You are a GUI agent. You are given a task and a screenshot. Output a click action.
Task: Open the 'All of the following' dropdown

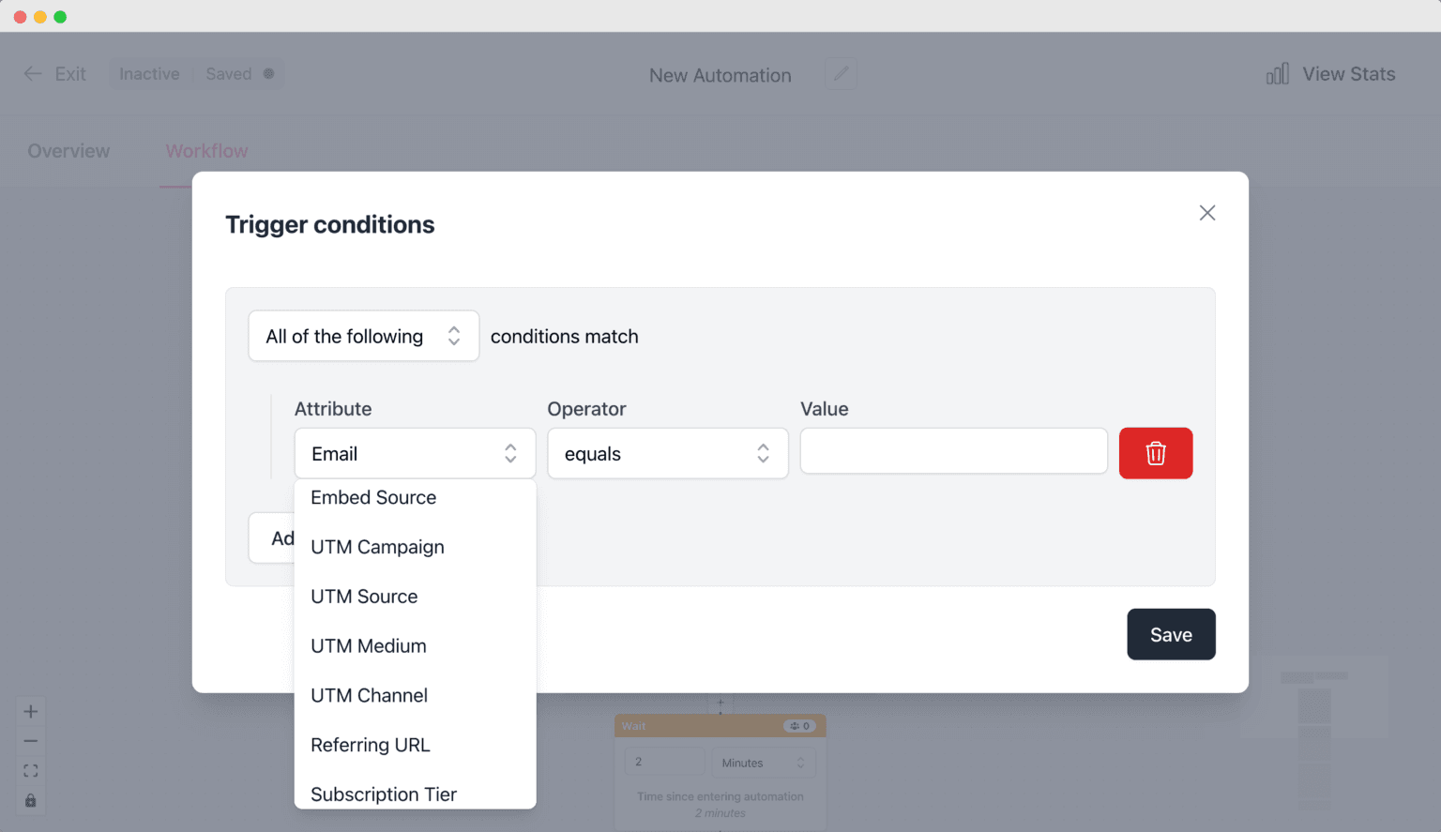[x=363, y=336]
